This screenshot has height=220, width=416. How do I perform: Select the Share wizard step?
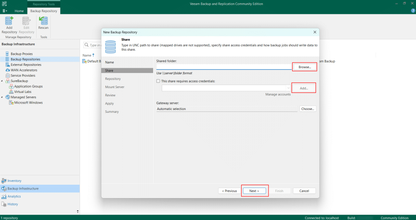click(x=127, y=71)
